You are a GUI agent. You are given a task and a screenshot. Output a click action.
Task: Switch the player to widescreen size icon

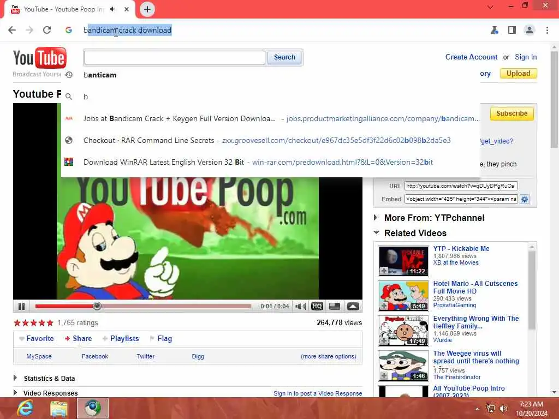335,306
